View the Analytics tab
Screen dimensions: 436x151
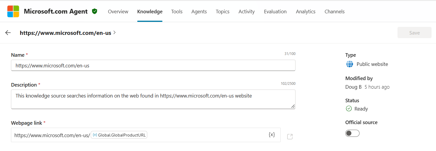(306, 12)
